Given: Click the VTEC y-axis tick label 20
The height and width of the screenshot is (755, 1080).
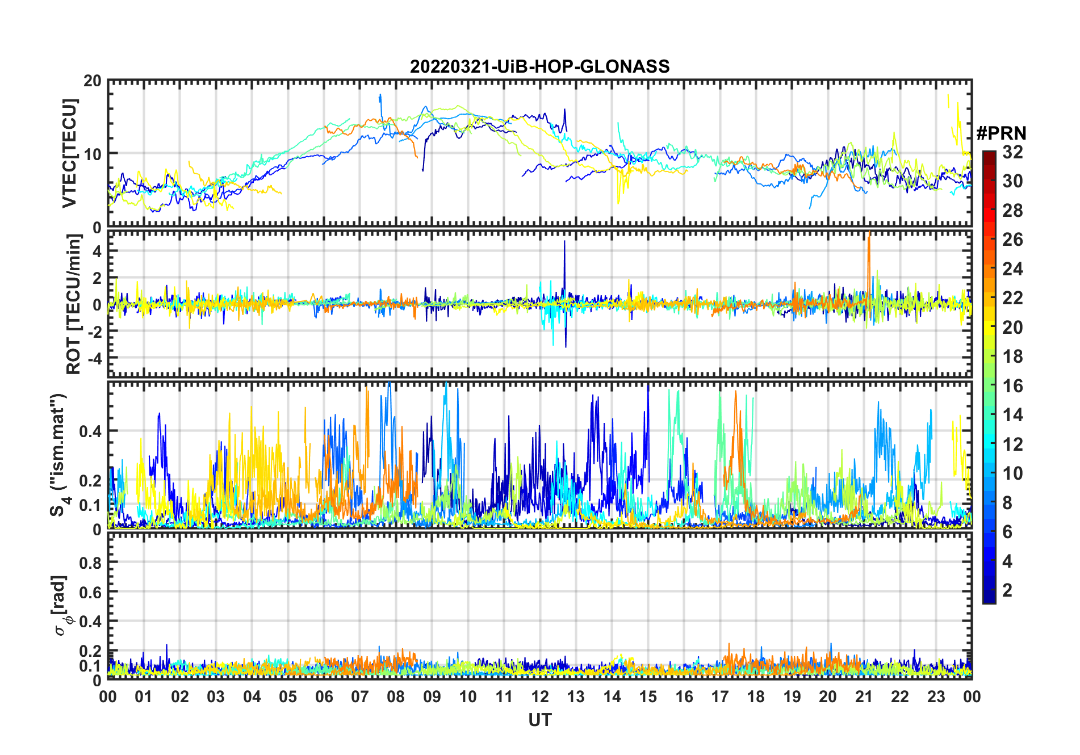Looking at the screenshot, I should click(93, 81).
